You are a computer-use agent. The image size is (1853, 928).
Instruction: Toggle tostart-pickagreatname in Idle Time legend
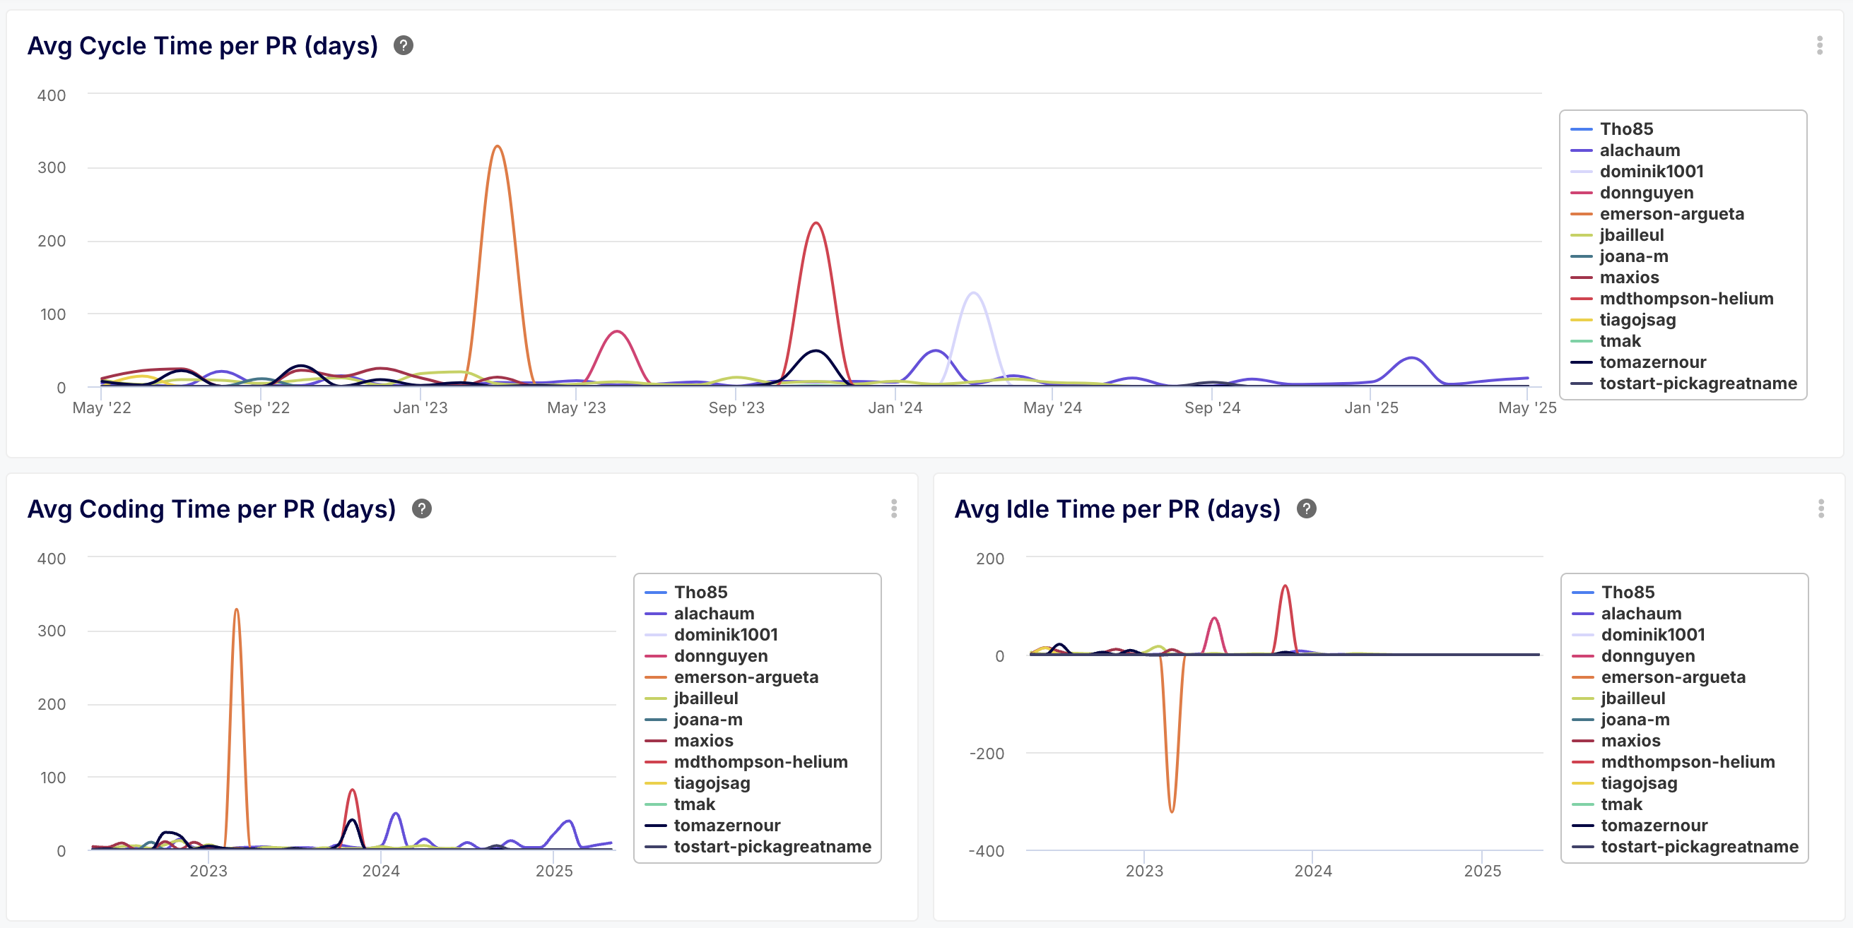(1699, 847)
